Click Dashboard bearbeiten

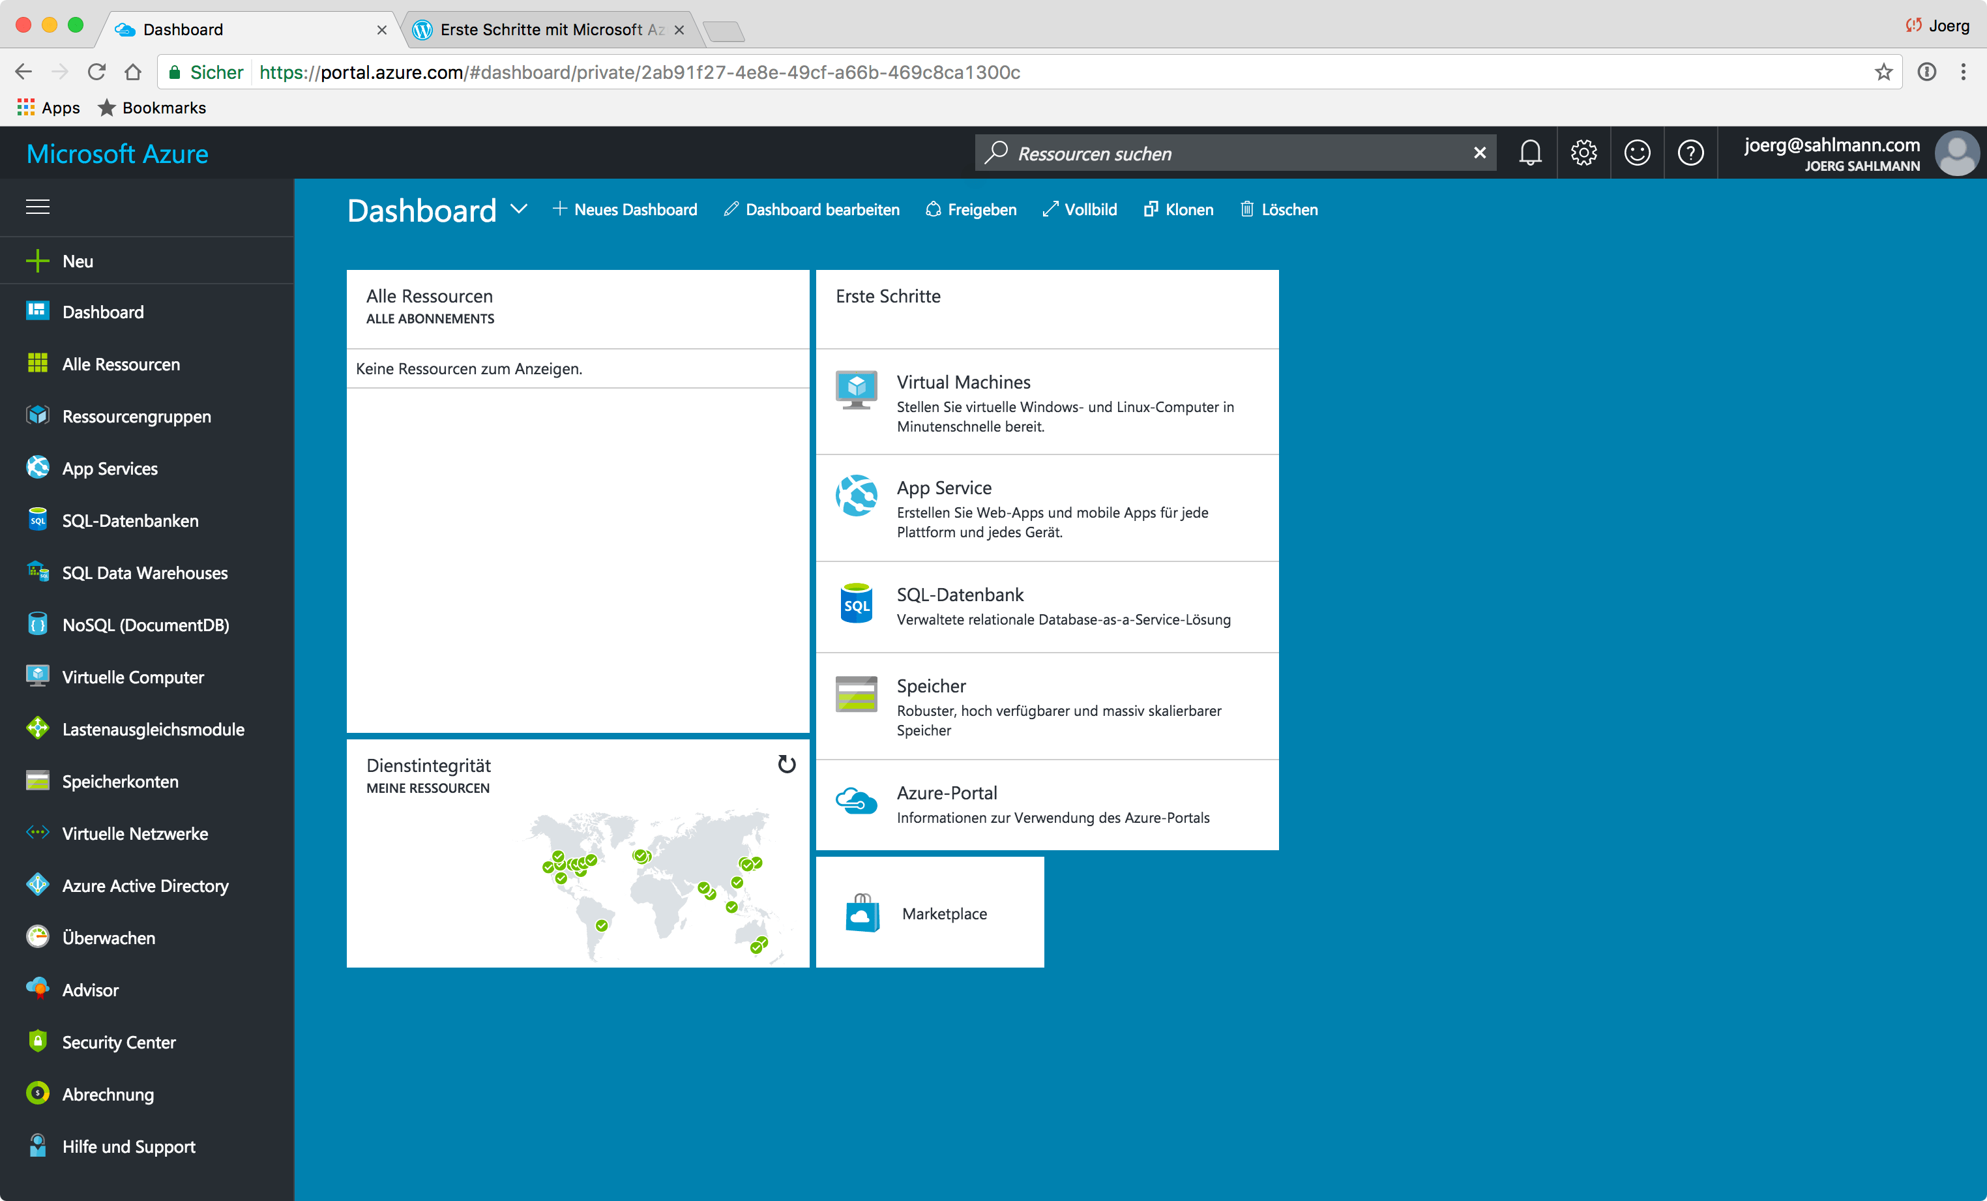tap(811, 210)
